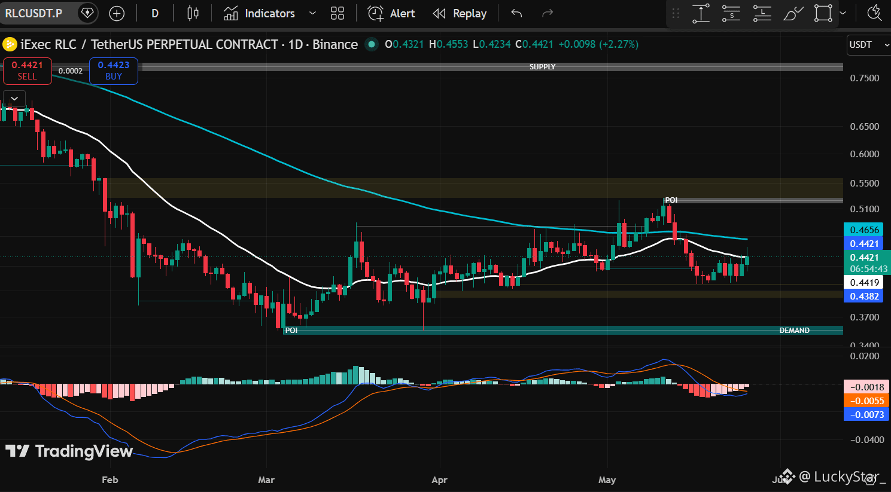Open the candlestick chart style selector
The width and height of the screenshot is (891, 492).
tap(193, 13)
